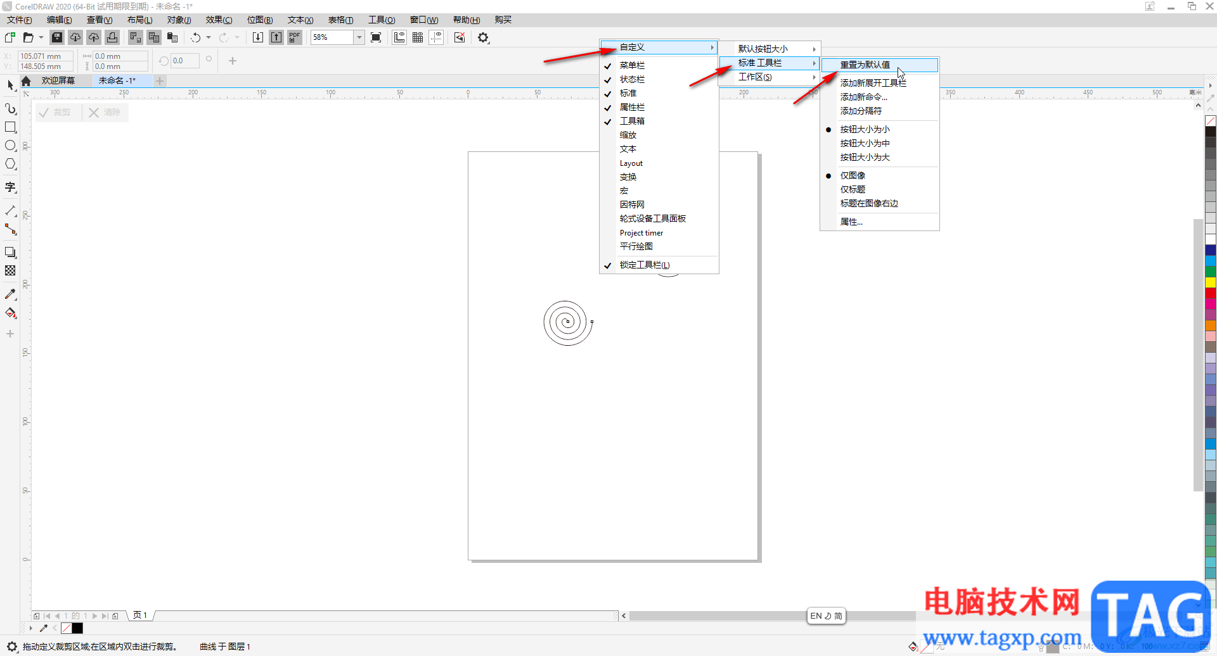
Task: Select the Drop Shadow tool
Action: click(x=10, y=252)
